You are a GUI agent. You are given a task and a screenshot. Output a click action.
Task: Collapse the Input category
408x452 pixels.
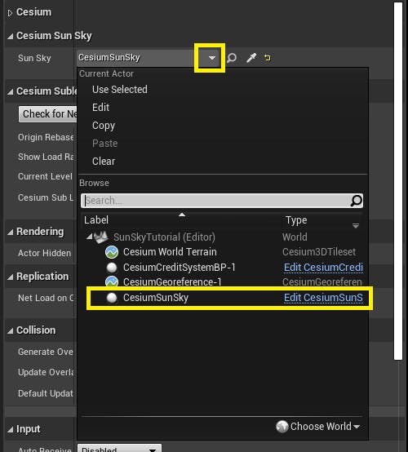[x=10, y=429]
